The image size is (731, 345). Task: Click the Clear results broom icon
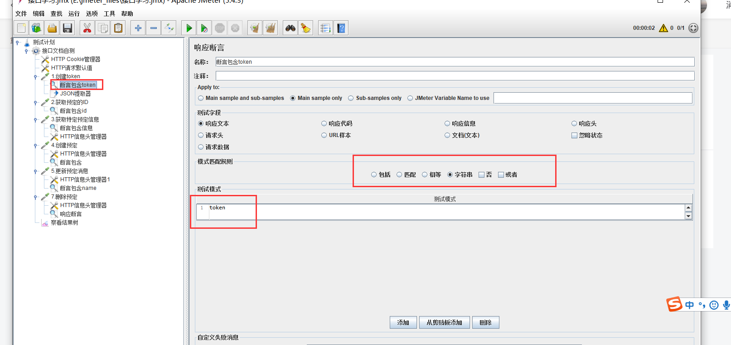tap(255, 28)
